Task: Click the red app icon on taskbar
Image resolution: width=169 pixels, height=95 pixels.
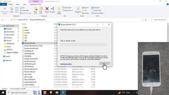Action: [x=45, y=93]
